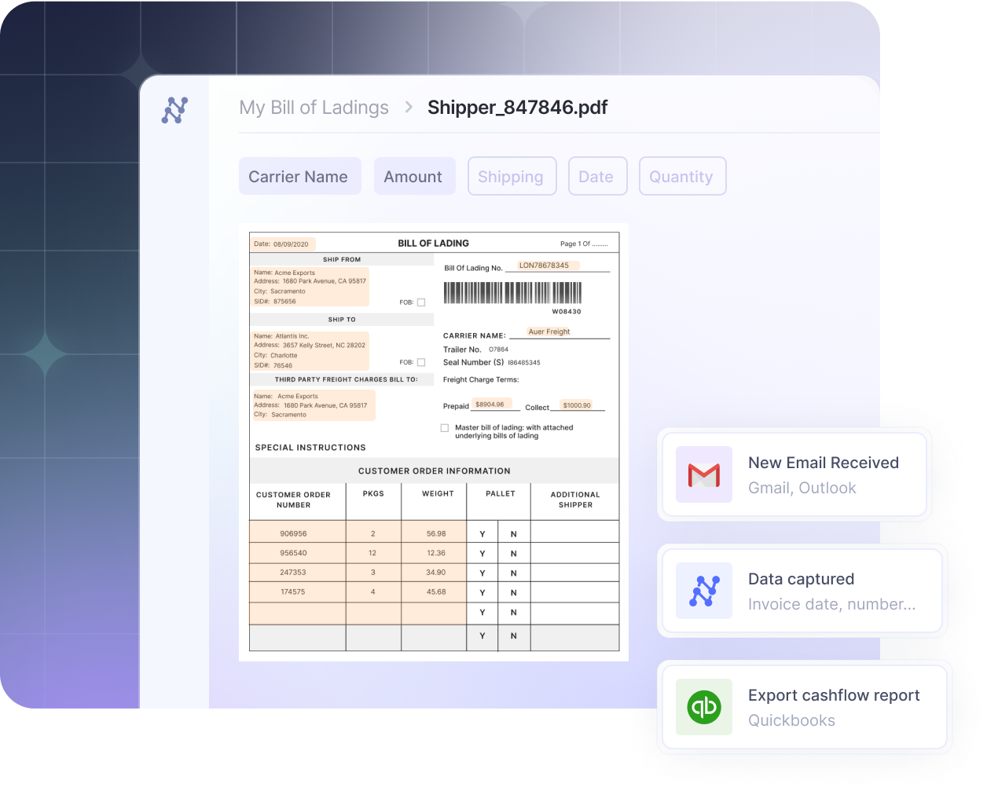
Task: Open the Quickbooks icon on Export cashflow card
Action: [703, 707]
